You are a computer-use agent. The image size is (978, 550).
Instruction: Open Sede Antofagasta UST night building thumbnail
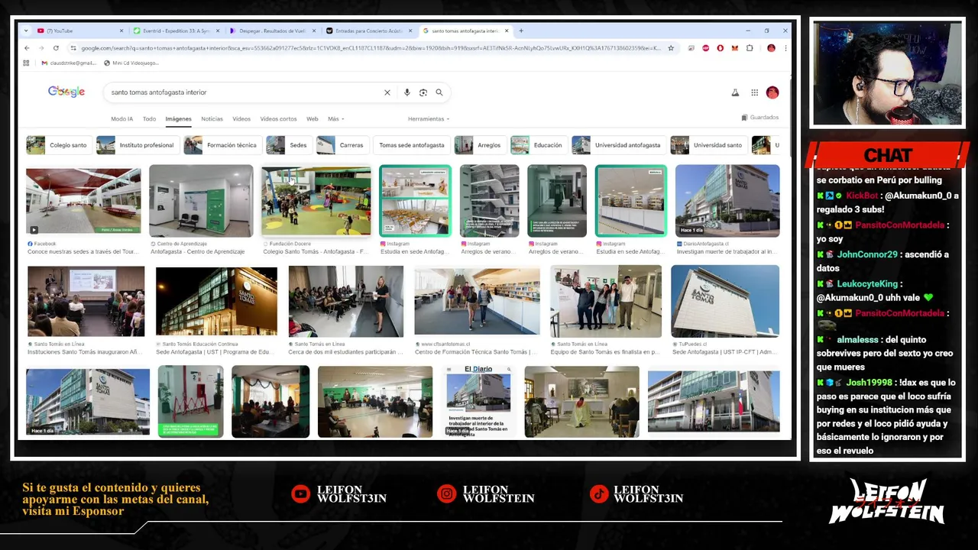(x=216, y=302)
